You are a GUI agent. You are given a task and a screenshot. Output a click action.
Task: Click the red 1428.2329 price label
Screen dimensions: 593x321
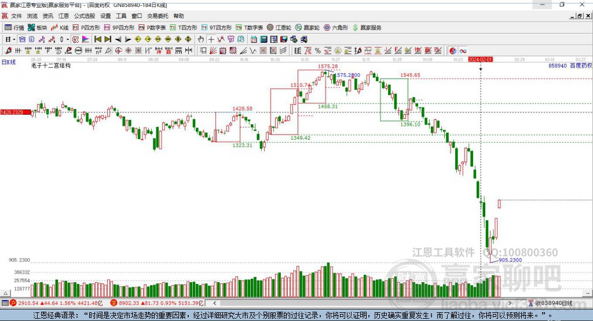16,112
